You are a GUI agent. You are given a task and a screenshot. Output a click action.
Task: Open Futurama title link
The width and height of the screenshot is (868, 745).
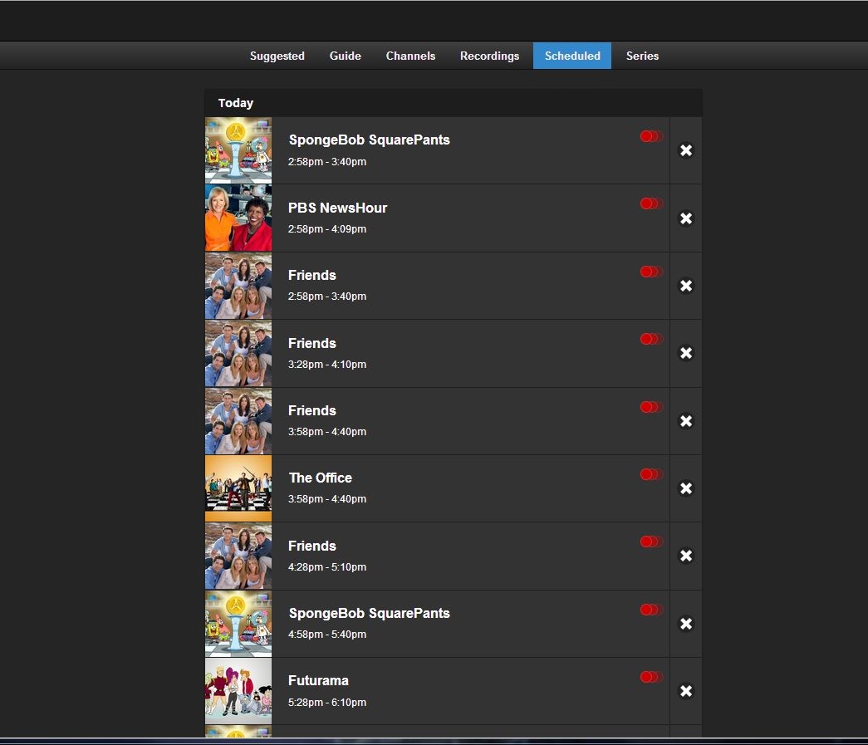click(x=318, y=681)
